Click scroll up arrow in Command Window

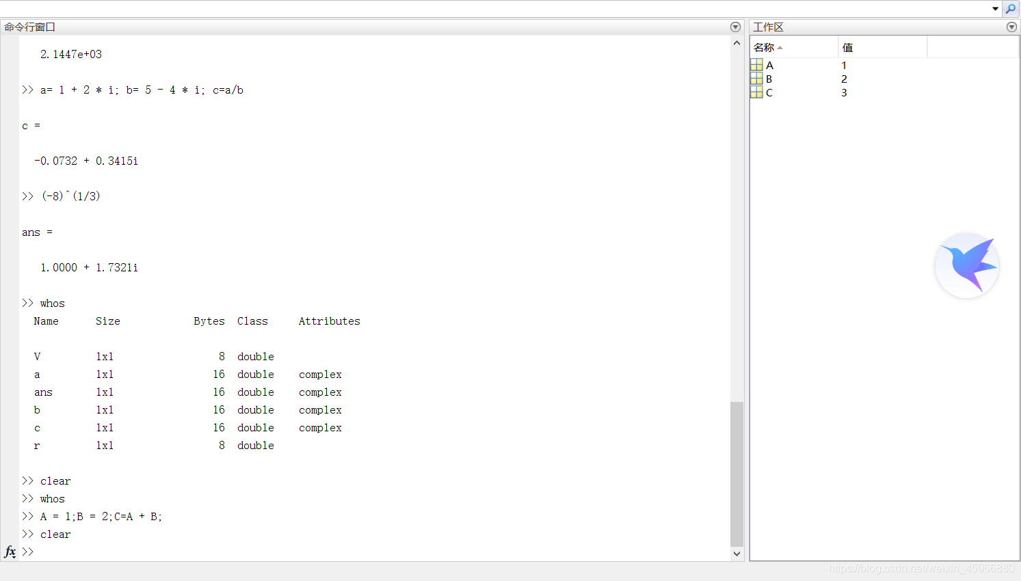point(737,43)
